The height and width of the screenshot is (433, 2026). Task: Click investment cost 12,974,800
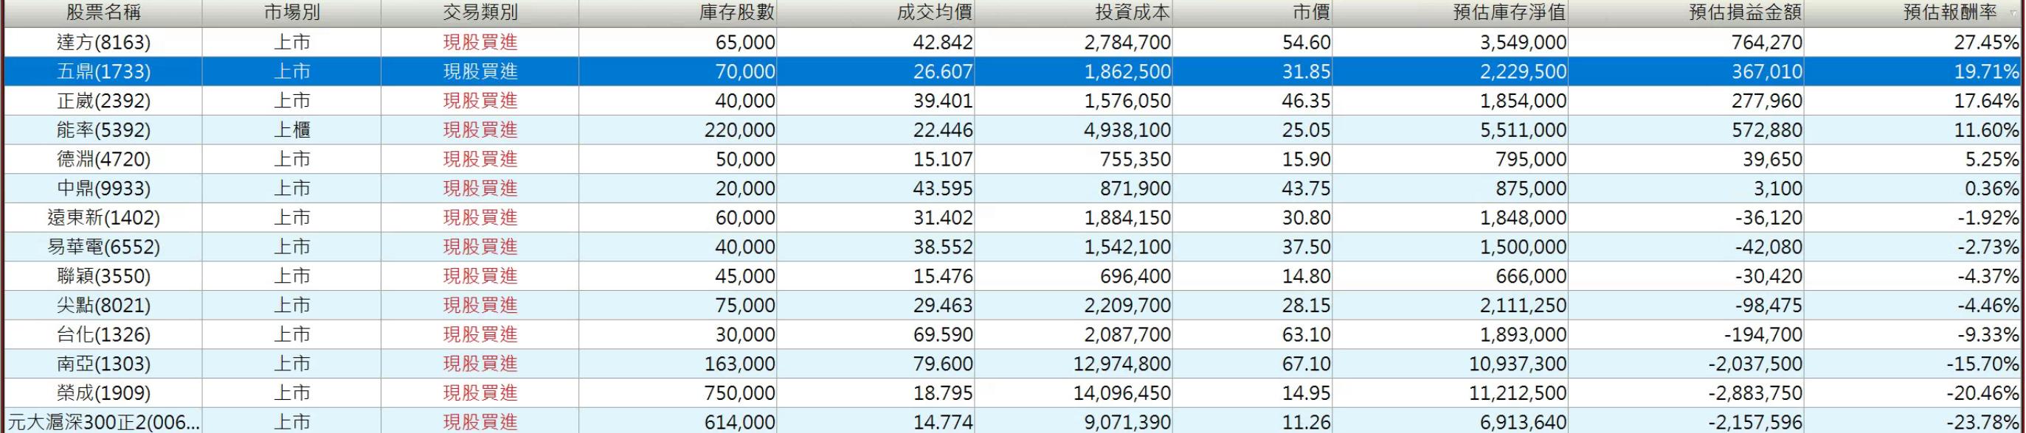[1122, 364]
